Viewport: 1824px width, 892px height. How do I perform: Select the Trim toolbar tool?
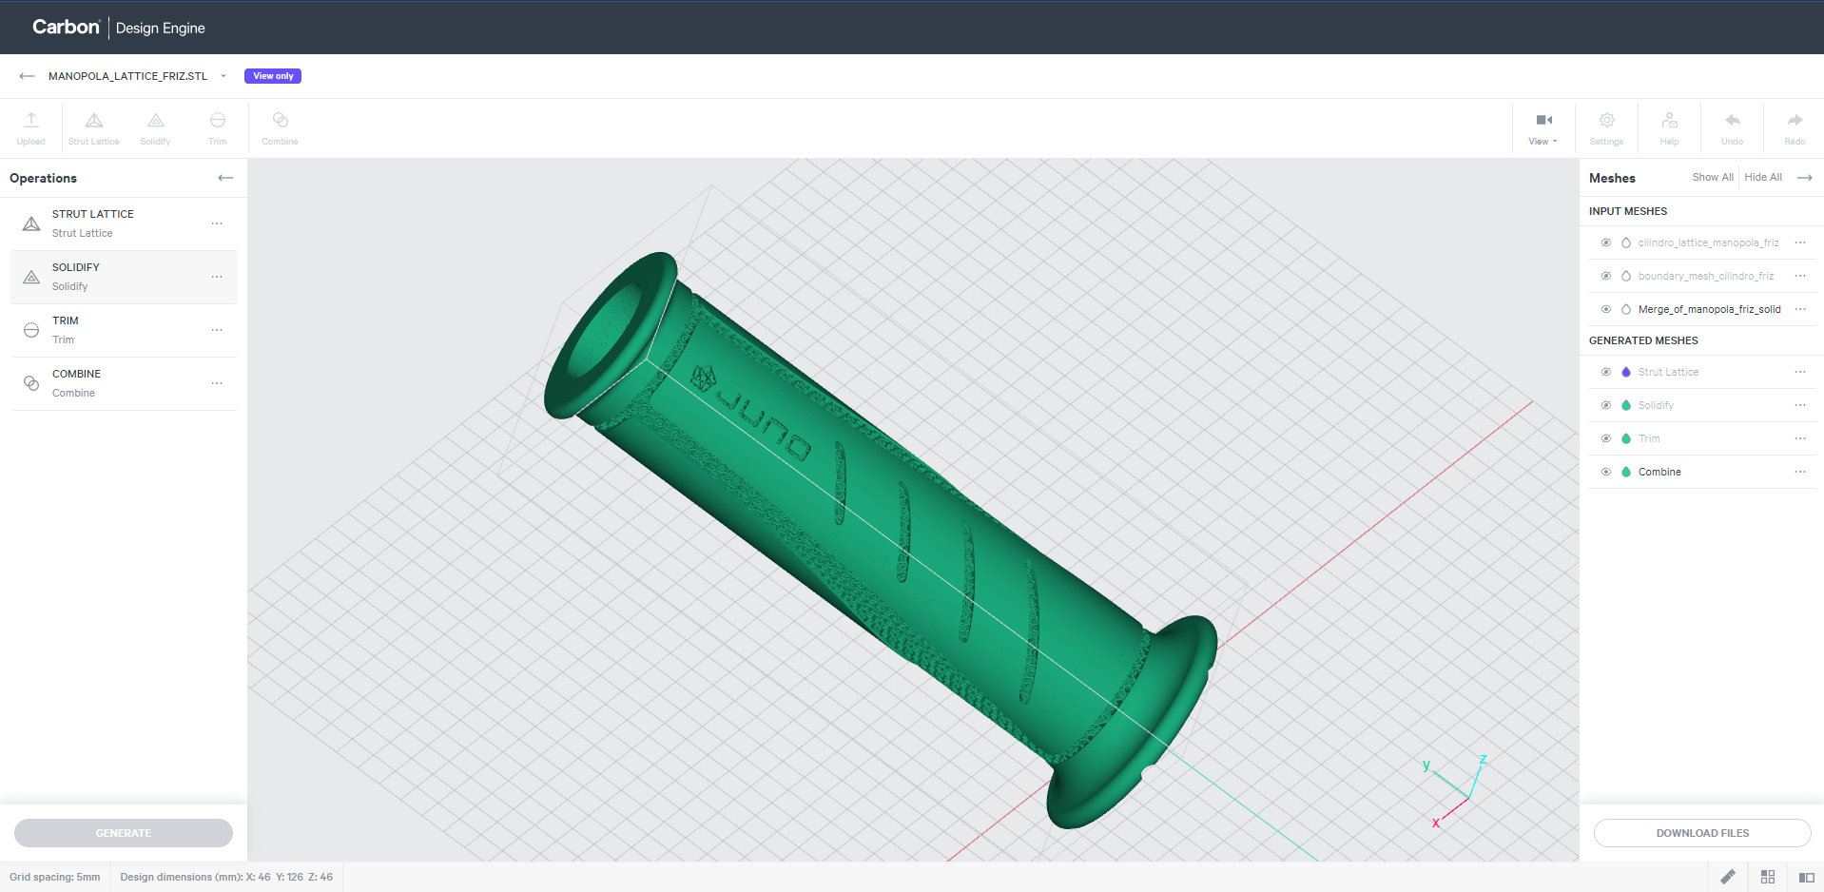click(217, 127)
